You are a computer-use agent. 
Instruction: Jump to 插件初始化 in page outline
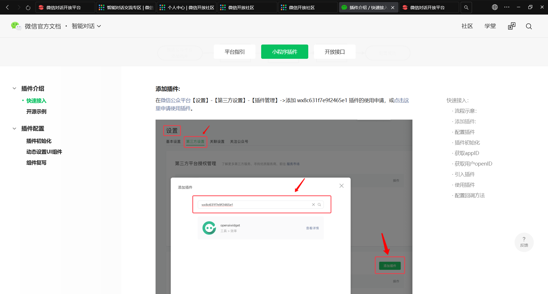(467, 143)
